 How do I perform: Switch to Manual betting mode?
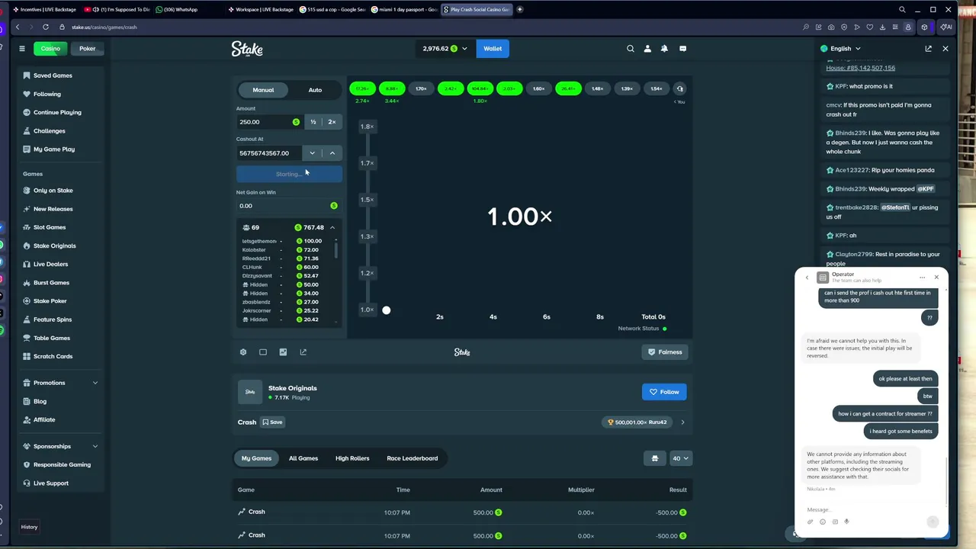pos(263,90)
